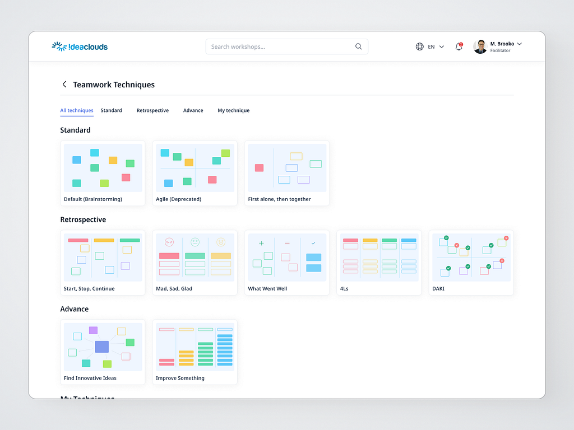Open the Default (Brainstorming) thumbnail
The width and height of the screenshot is (574, 430).
tap(103, 168)
